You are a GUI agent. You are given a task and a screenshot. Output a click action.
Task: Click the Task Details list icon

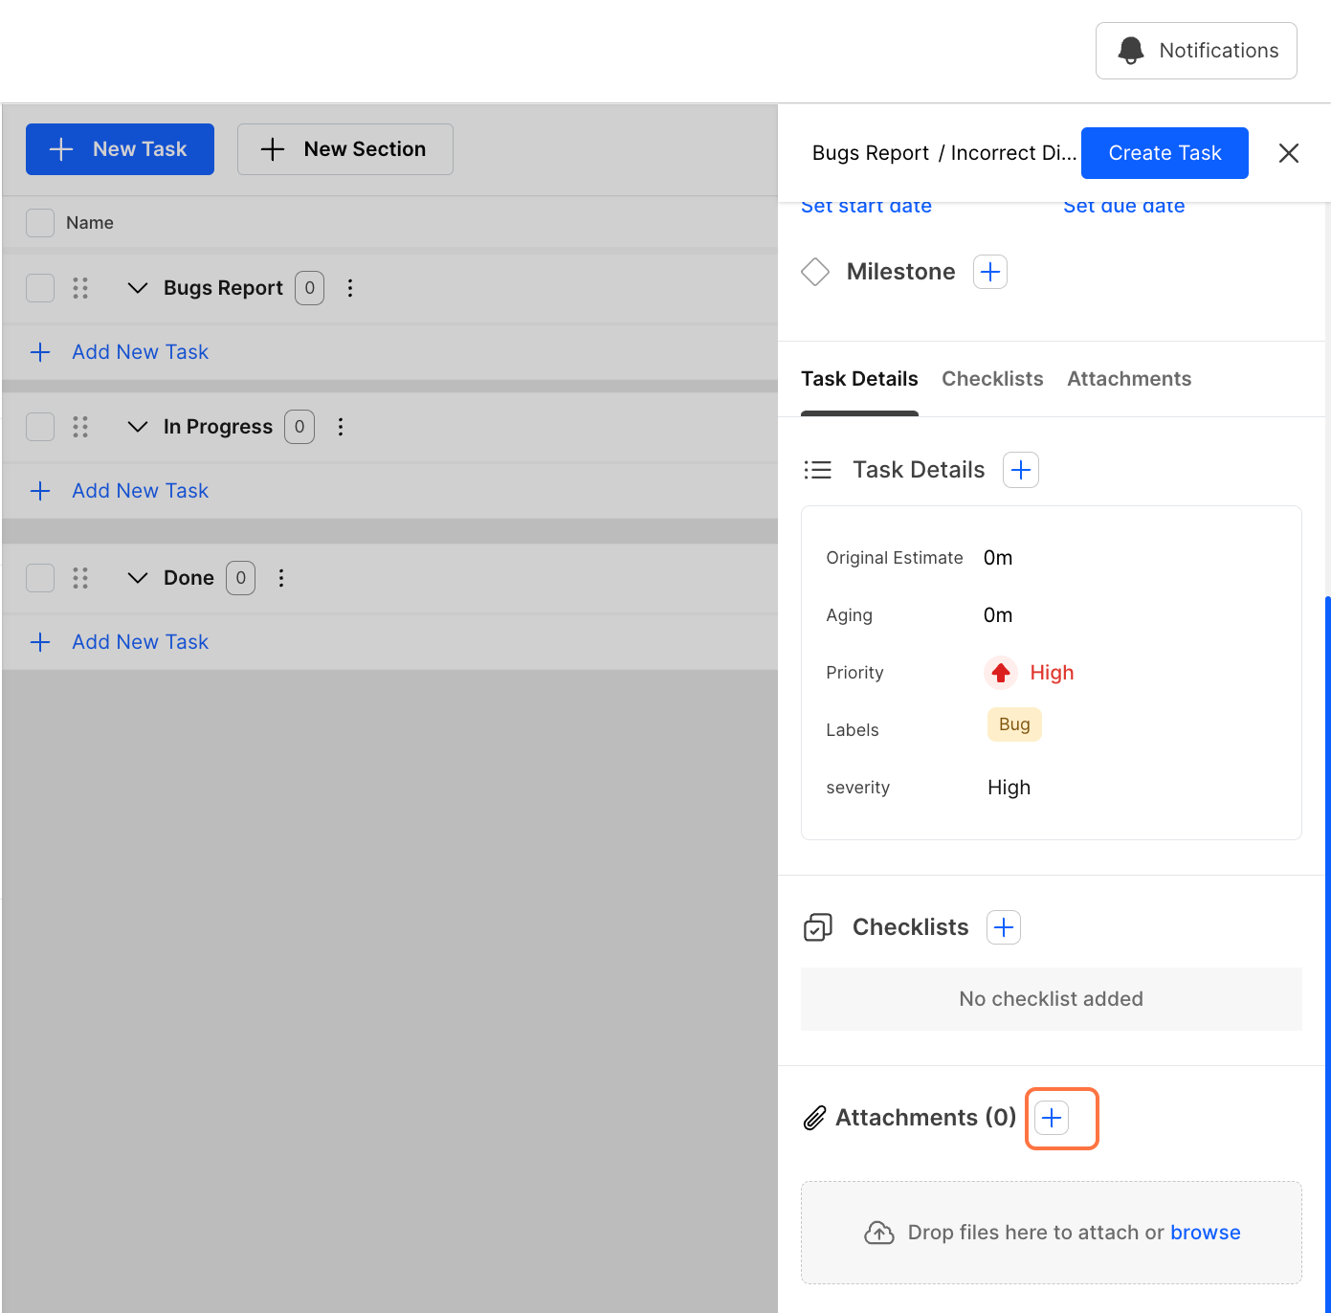818,470
